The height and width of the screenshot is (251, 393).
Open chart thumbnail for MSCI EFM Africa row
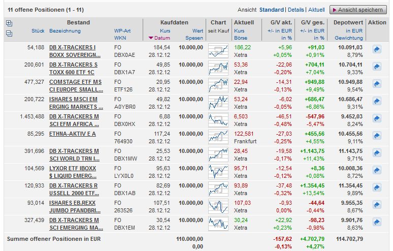coord(218,119)
